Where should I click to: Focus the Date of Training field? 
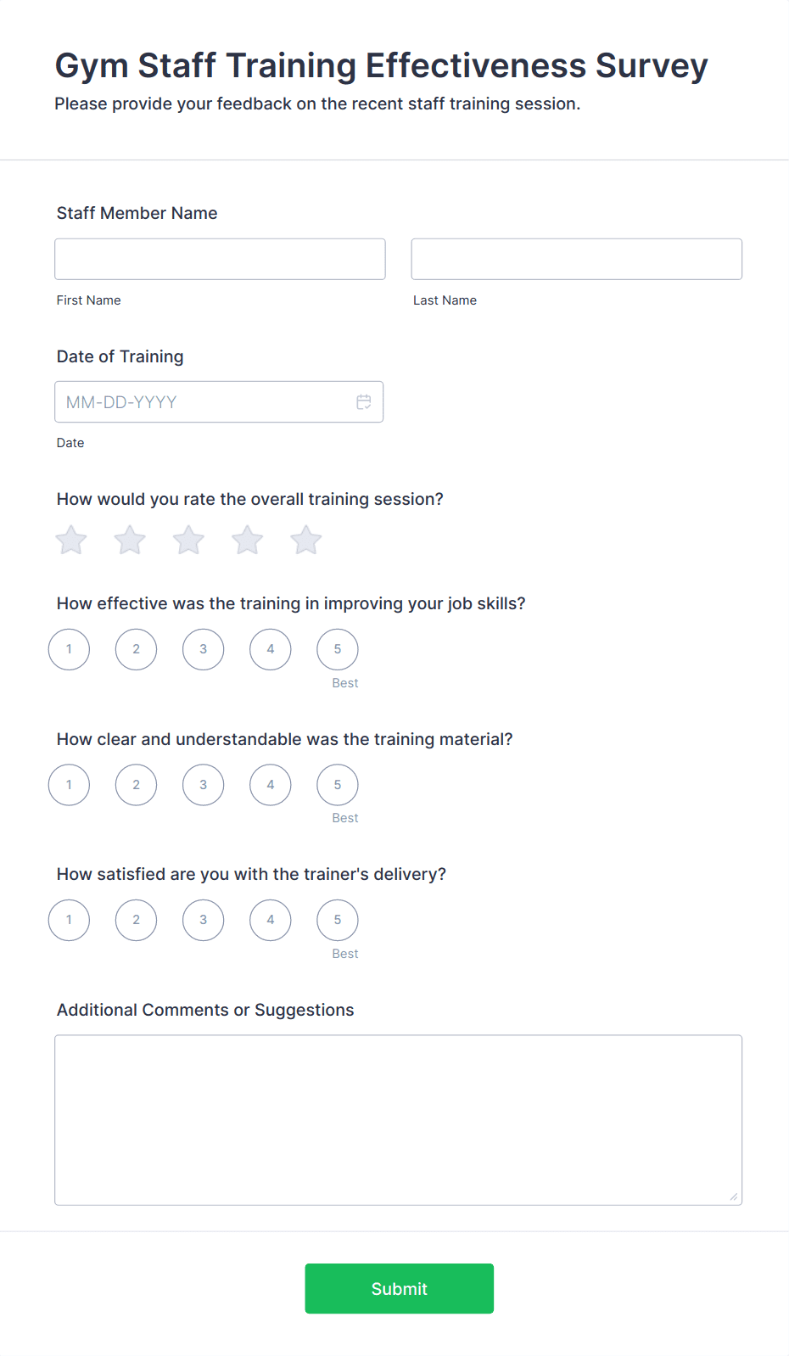pos(219,402)
